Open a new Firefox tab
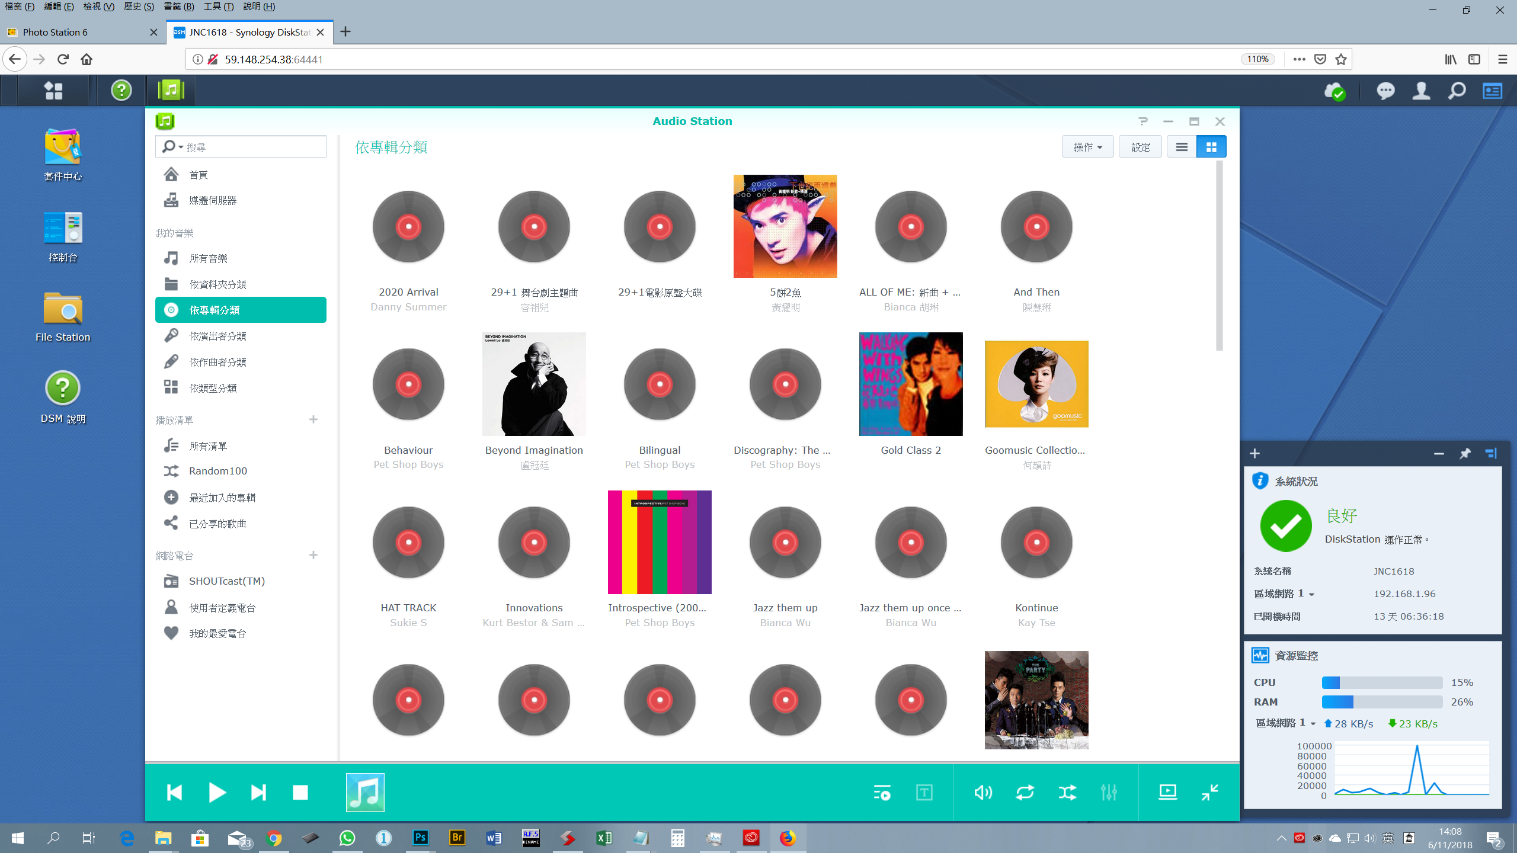 click(345, 32)
